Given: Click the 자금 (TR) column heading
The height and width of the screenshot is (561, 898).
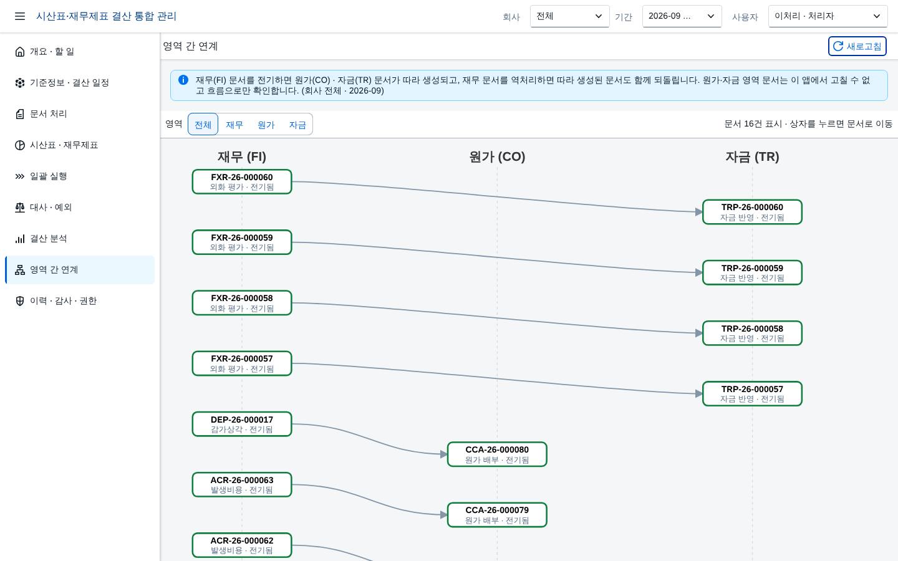Looking at the screenshot, I should click(x=752, y=157).
